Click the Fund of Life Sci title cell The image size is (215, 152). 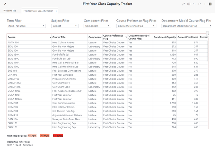tap(70, 54)
